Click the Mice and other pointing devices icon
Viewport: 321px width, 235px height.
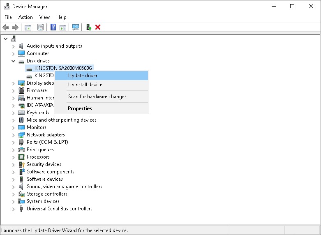(21, 120)
